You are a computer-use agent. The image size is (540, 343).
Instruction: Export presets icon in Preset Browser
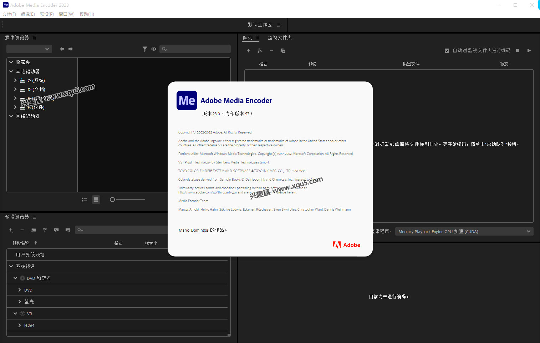pyautogui.click(x=68, y=230)
